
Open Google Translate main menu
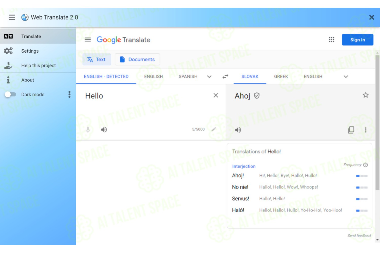(88, 40)
